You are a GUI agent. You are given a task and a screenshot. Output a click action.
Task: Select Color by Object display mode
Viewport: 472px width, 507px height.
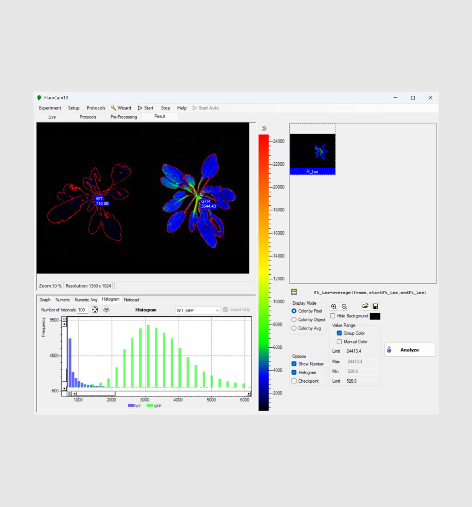294,319
